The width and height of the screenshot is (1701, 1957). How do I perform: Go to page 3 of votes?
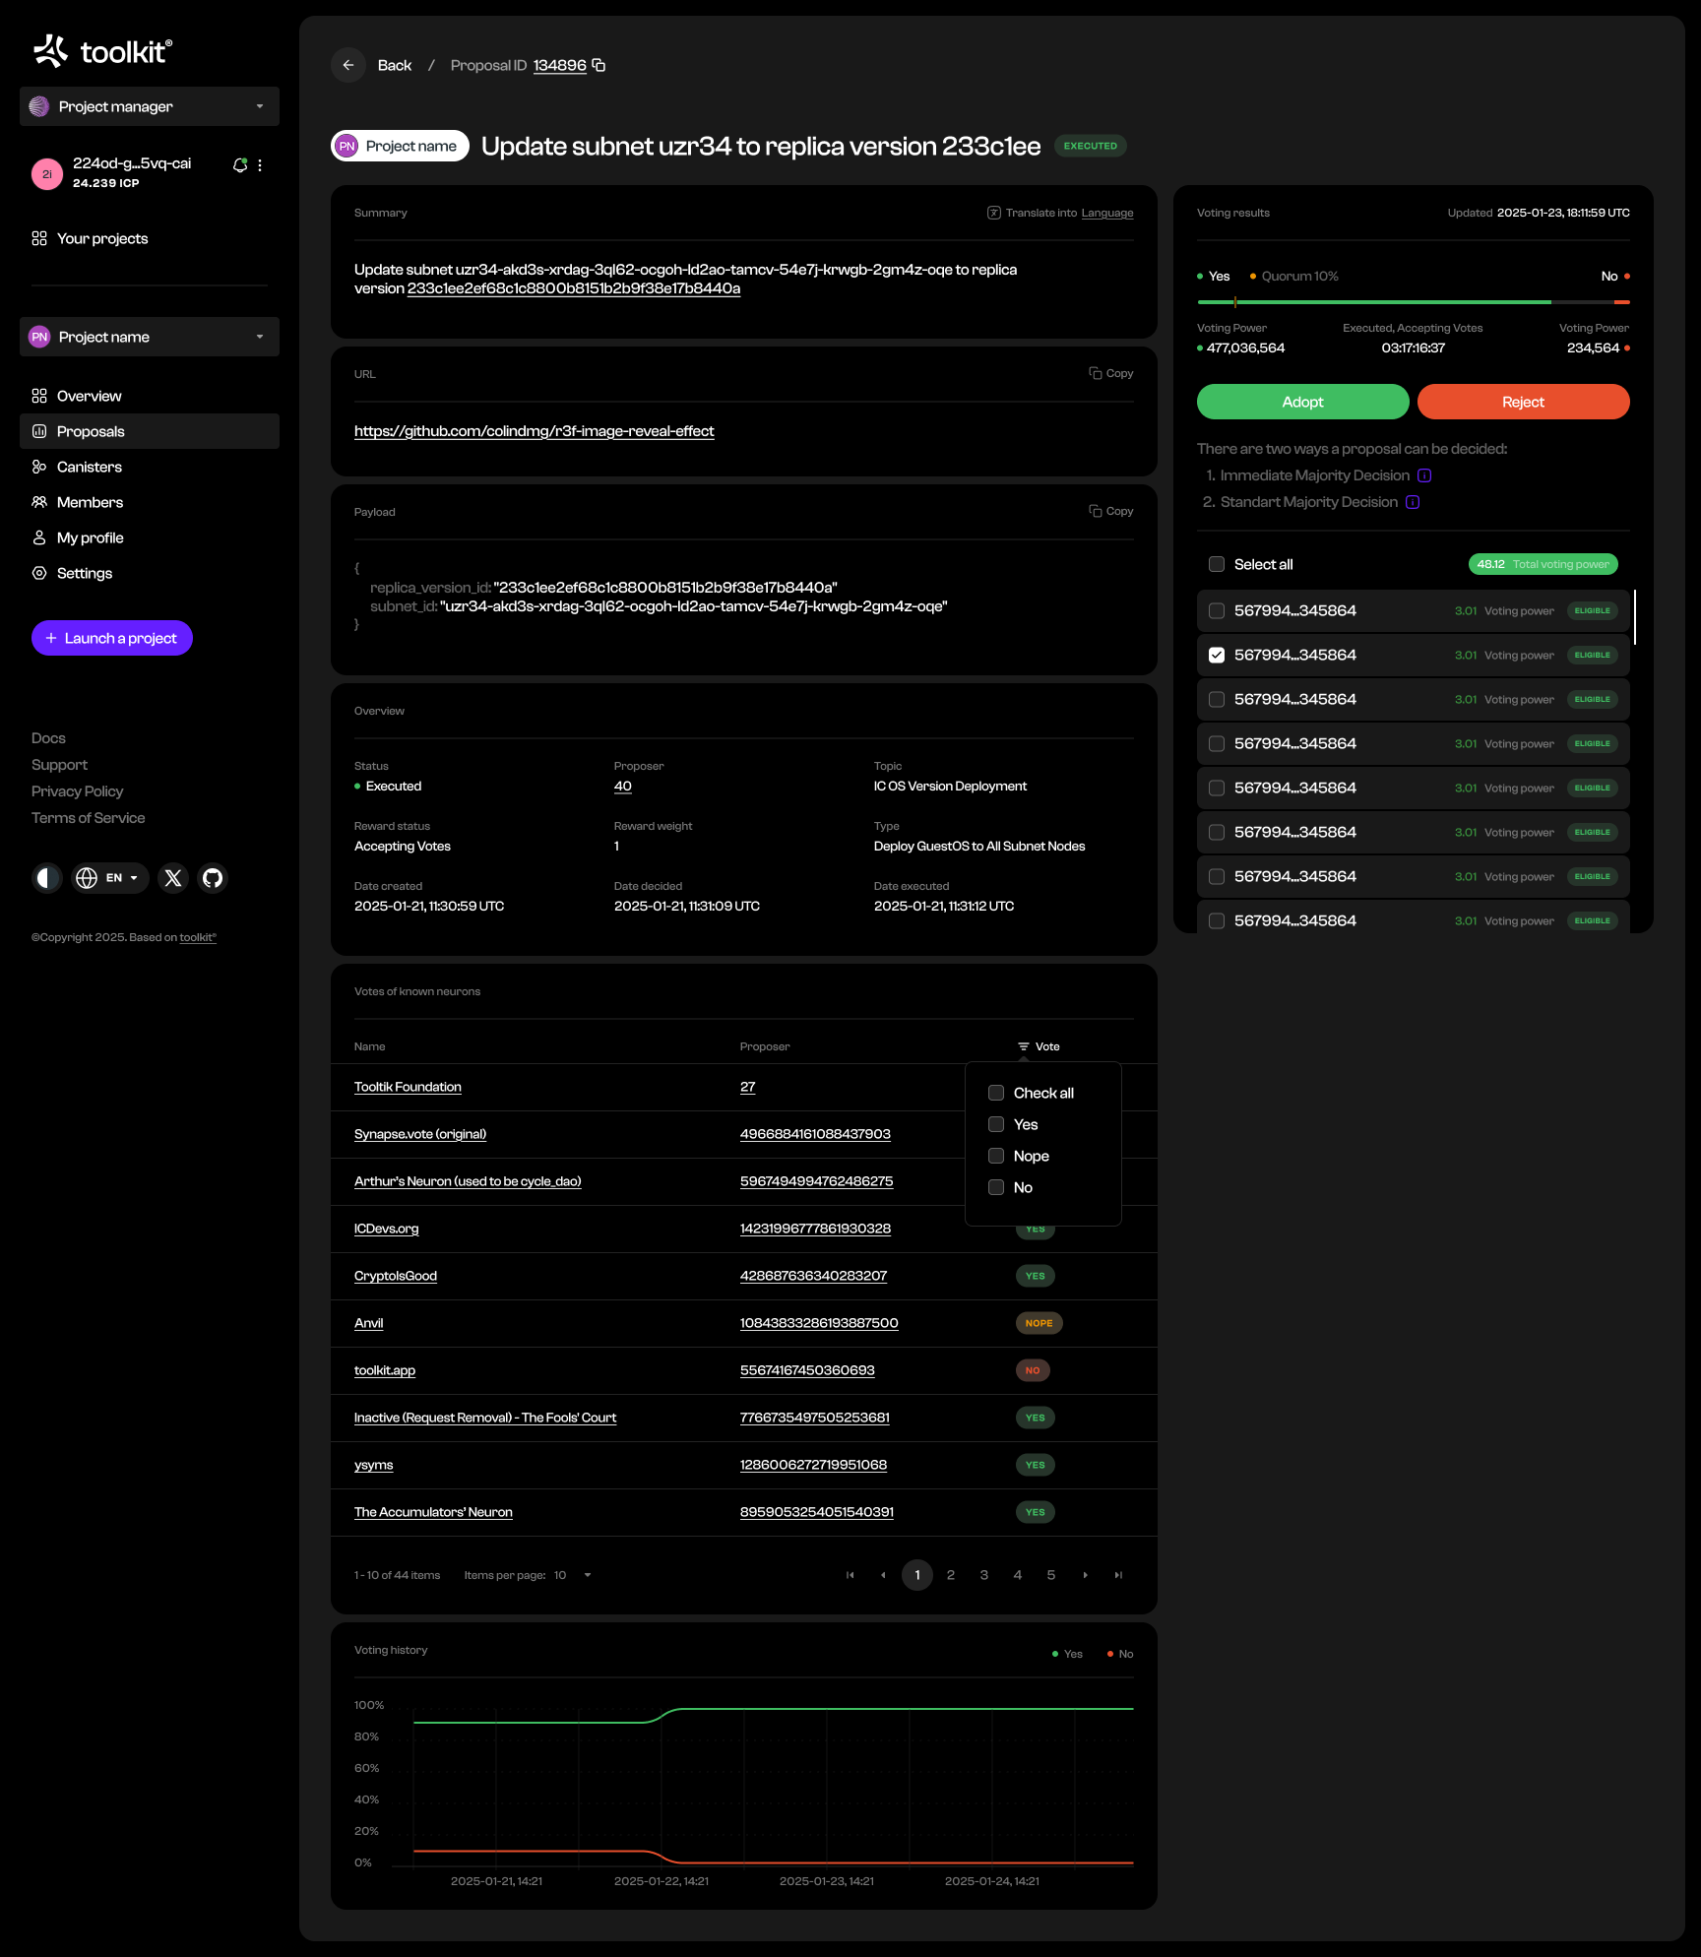(x=984, y=1575)
